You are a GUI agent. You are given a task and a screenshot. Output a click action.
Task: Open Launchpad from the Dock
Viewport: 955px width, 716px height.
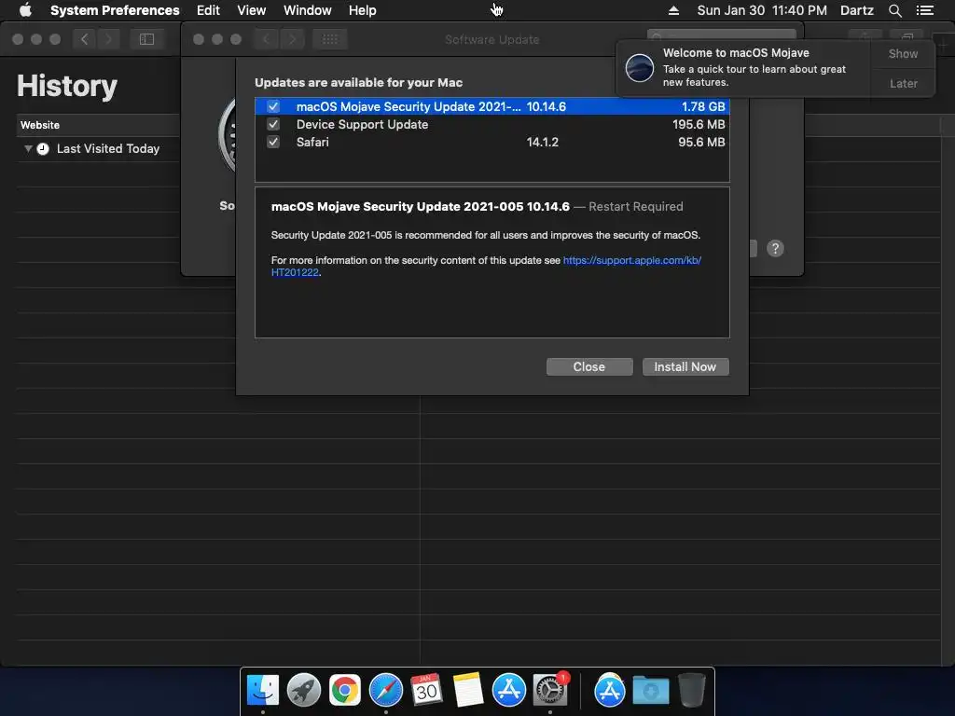tap(303, 691)
